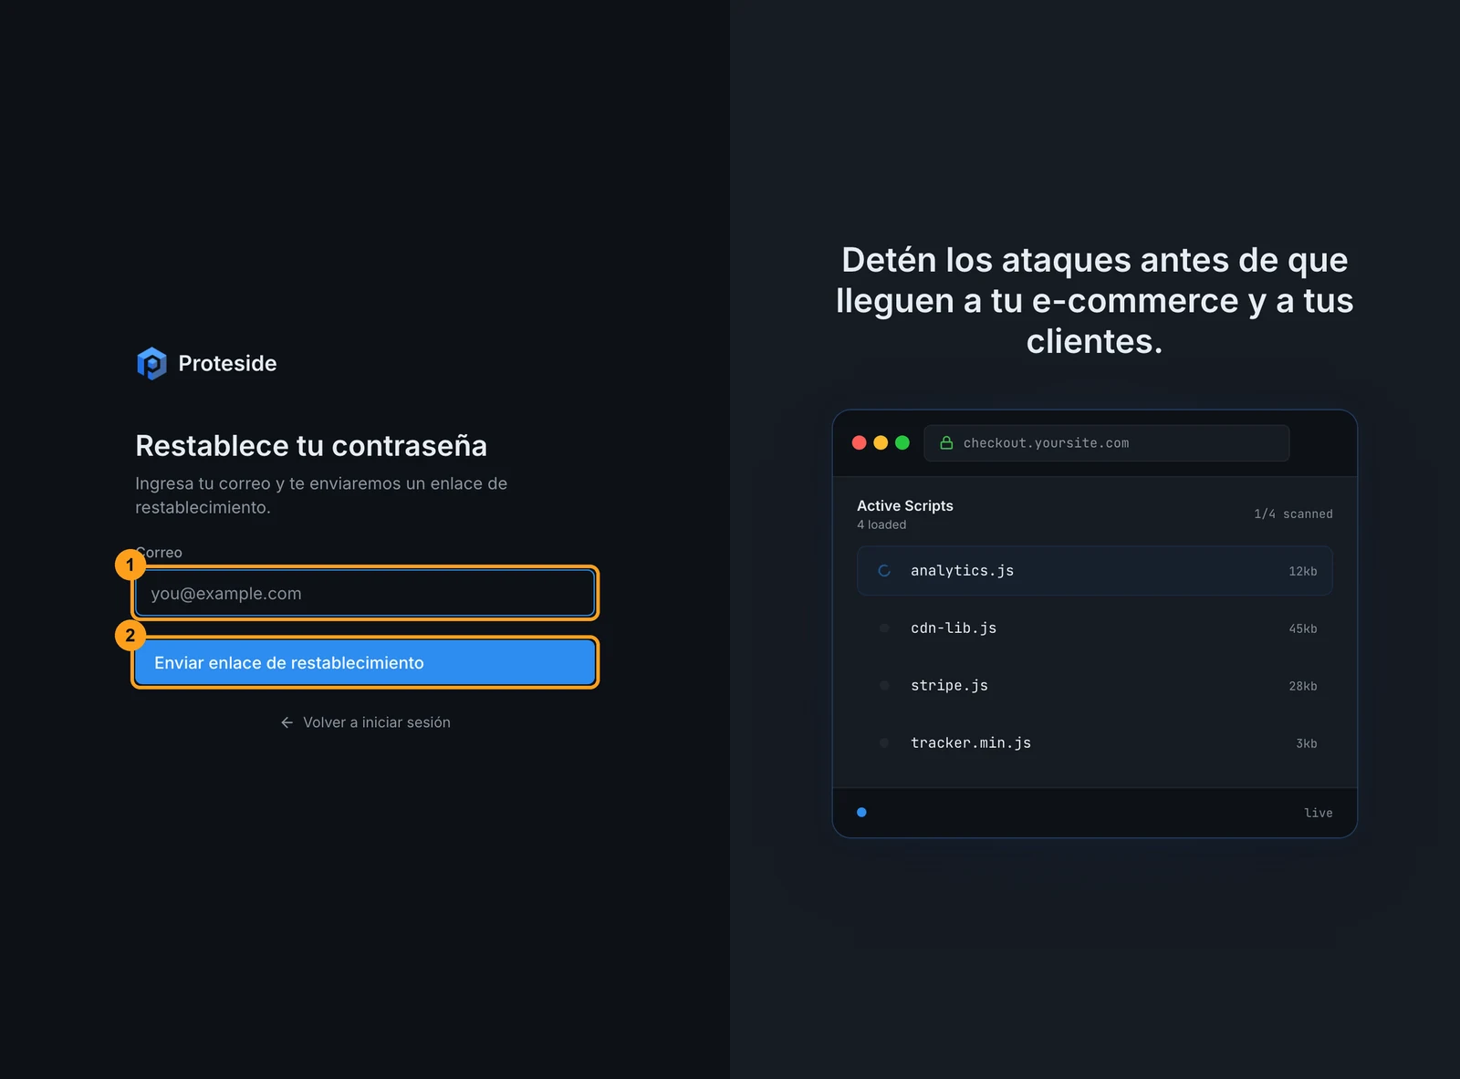This screenshot has width=1460, height=1079.
Task: Click the Proteside brand name text
Action: [227, 363]
